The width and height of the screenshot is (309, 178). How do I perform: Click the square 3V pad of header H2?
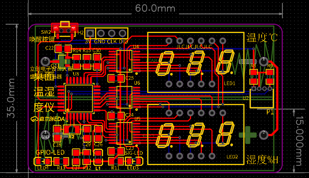(90, 33)
